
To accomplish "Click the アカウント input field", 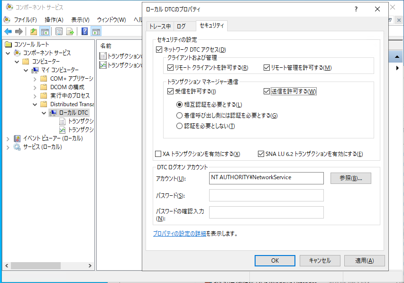I will coord(266,178).
